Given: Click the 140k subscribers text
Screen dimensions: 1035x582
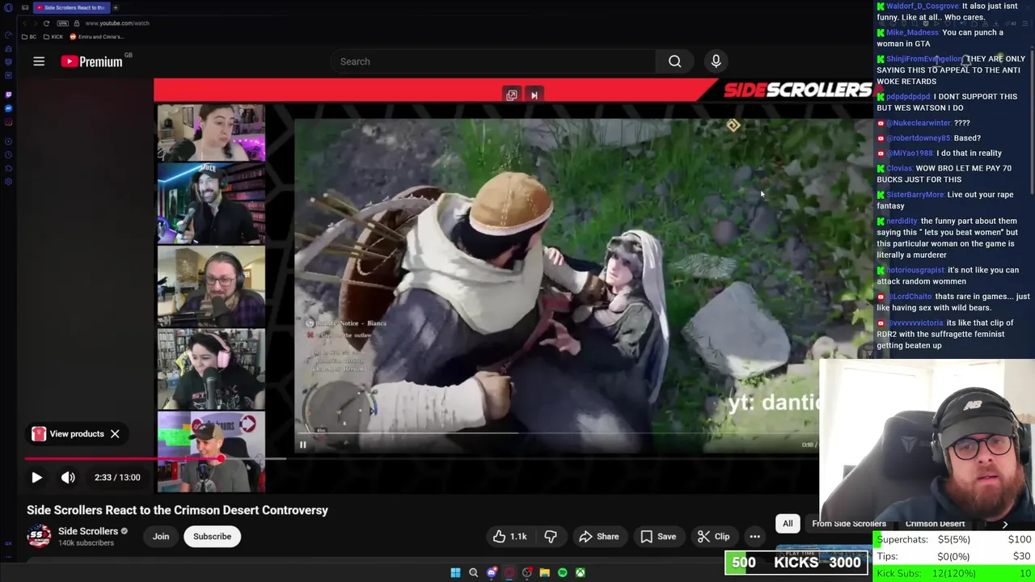Looking at the screenshot, I should (86, 543).
